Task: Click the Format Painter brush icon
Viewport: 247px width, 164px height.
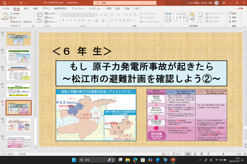Action: [x=11, y=22]
